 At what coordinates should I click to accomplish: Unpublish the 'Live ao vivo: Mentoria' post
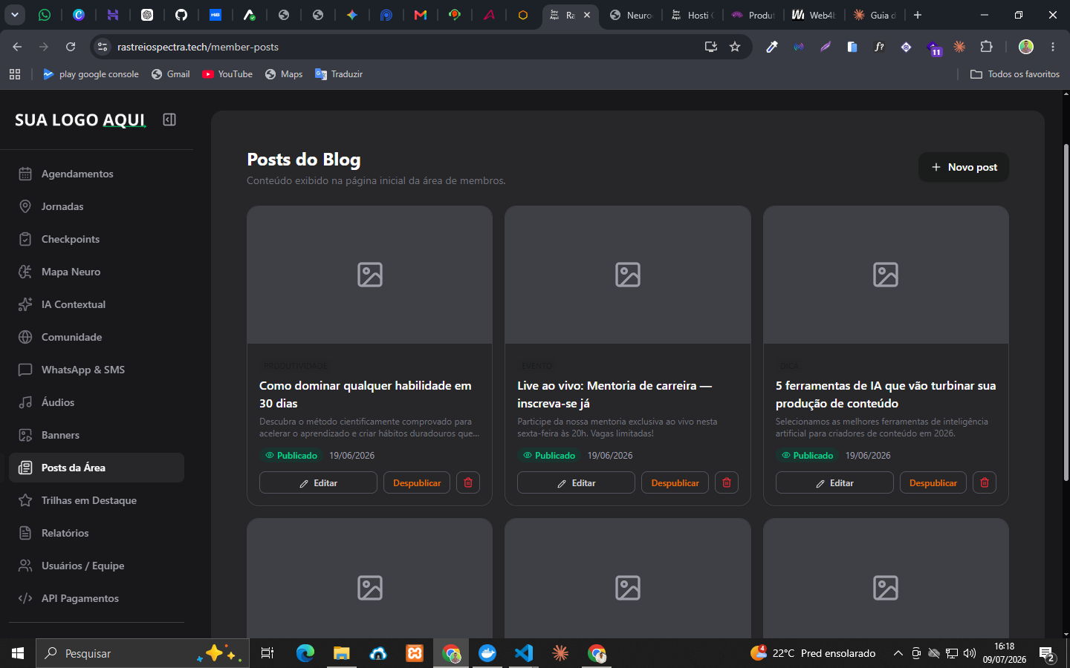click(675, 482)
